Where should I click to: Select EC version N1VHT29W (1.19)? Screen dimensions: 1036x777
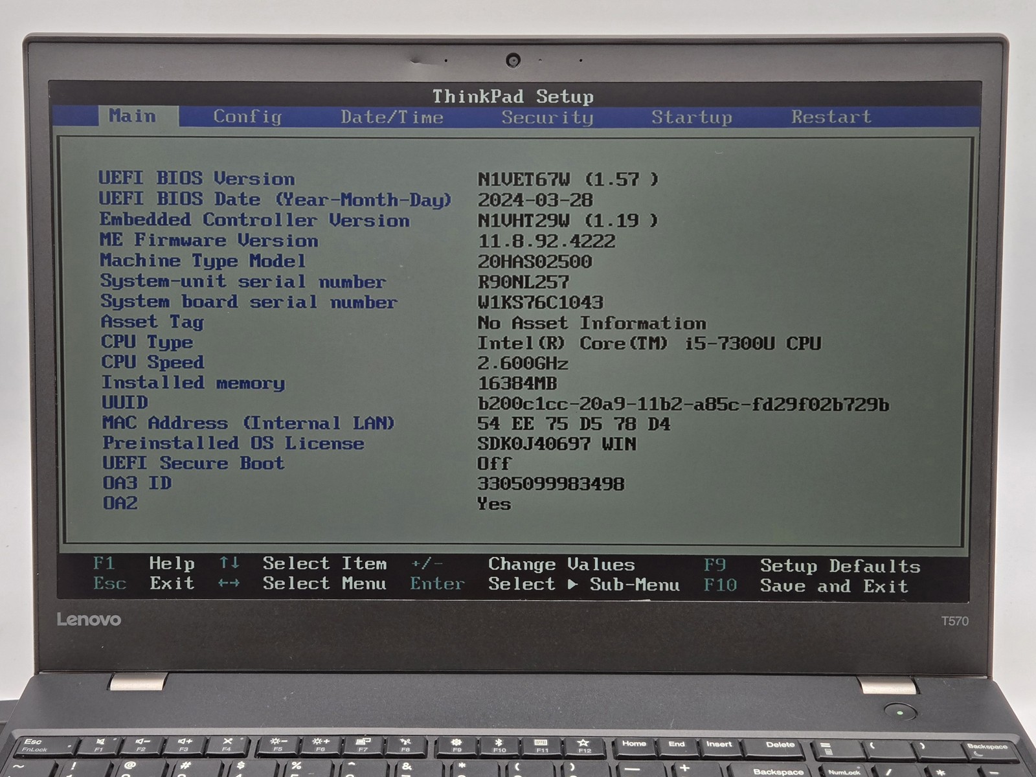click(568, 221)
